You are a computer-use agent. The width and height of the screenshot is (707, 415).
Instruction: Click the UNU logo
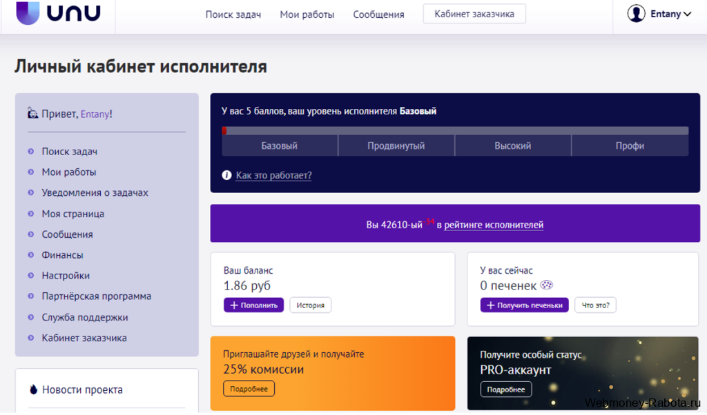coord(58,12)
